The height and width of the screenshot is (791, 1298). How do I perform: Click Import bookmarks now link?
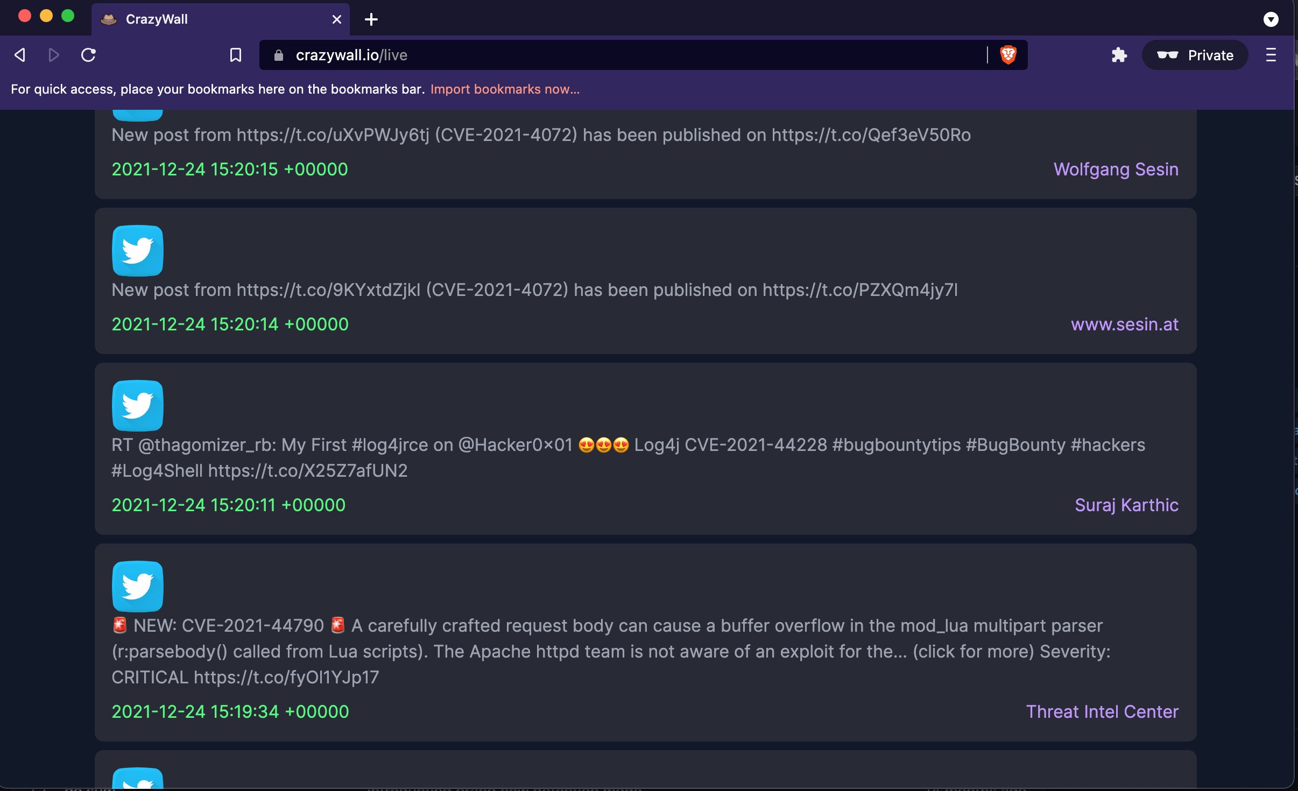(x=505, y=89)
